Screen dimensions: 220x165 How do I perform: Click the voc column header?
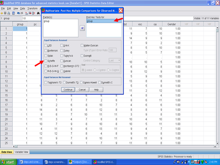pyautogui.click(x=140, y=24)
